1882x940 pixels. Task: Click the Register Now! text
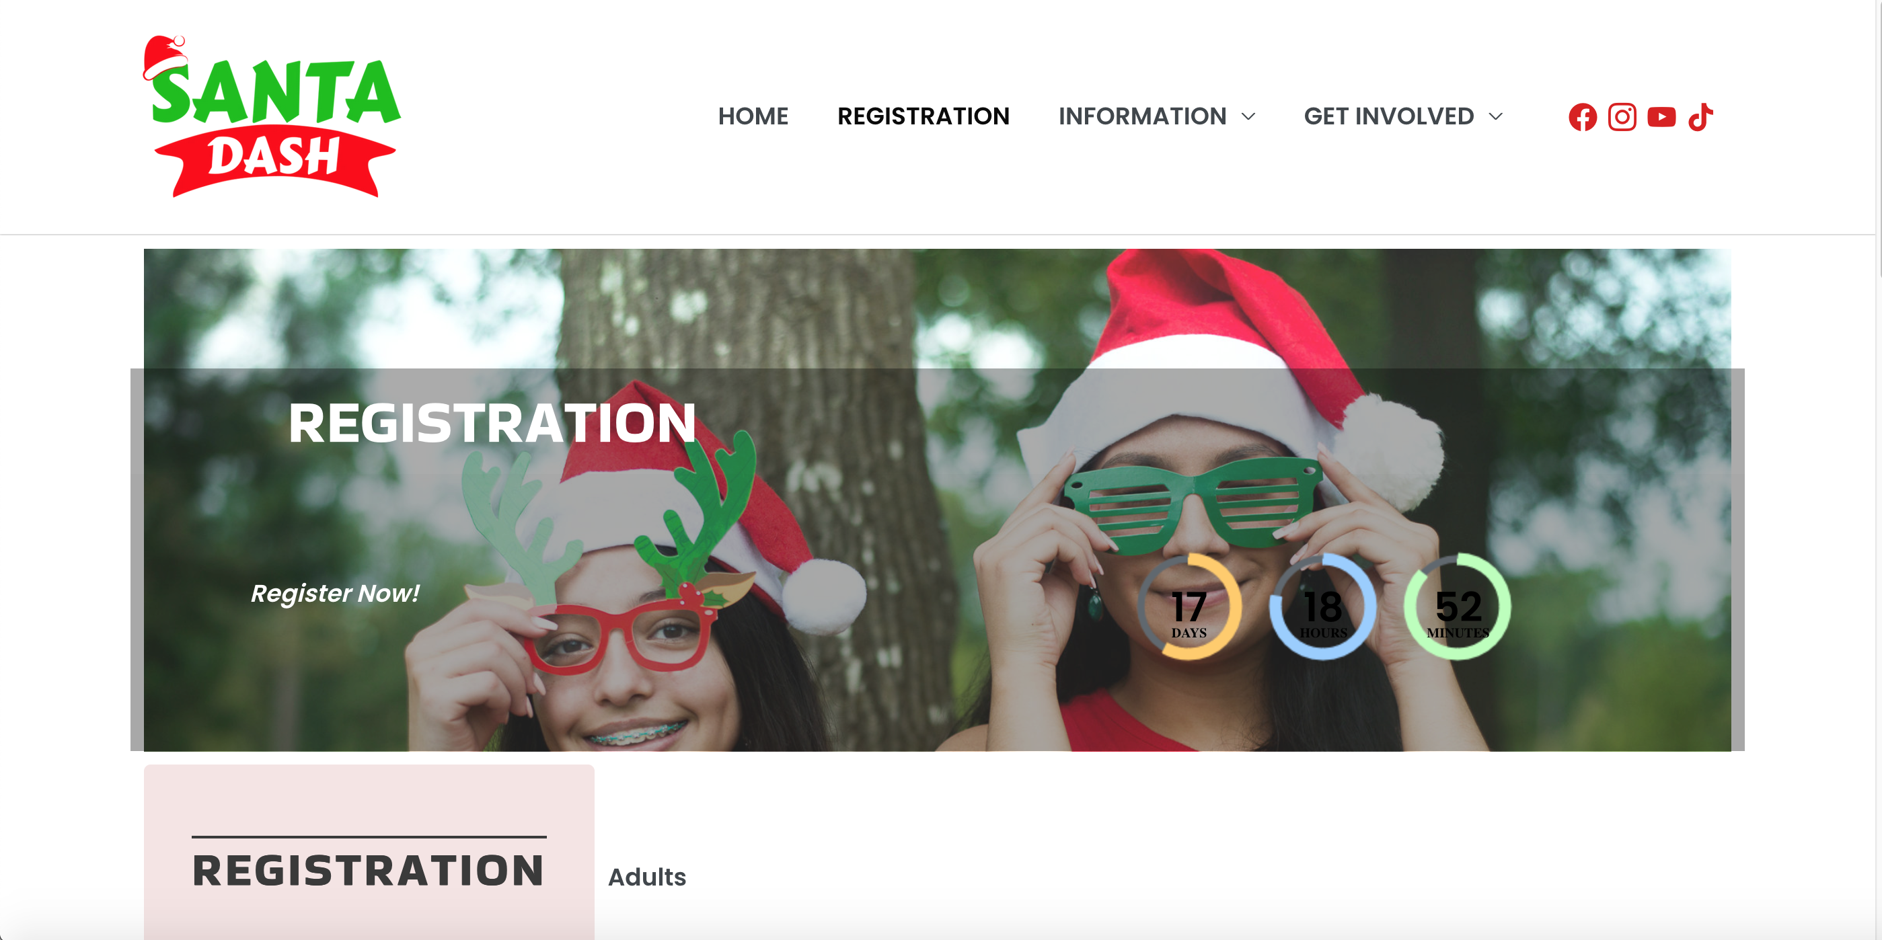point(334,593)
